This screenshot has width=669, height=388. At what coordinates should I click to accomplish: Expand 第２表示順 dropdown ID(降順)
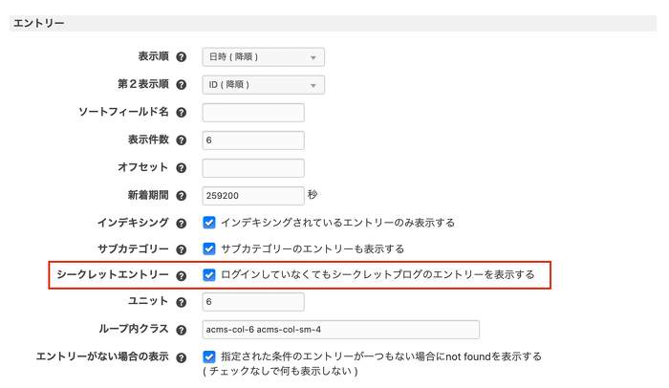click(x=263, y=85)
